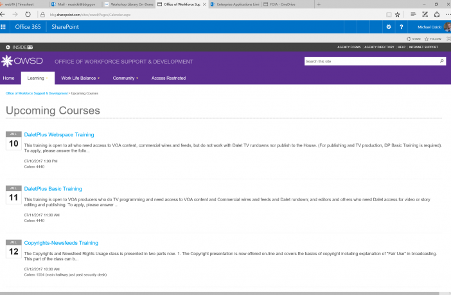
Task: Open DaletPlus Webspace Training link
Action: point(59,135)
